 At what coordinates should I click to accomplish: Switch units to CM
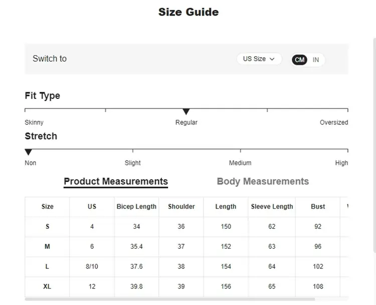pyautogui.click(x=299, y=60)
